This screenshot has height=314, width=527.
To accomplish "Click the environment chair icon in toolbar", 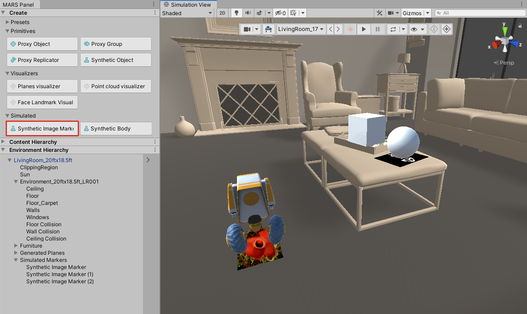I will [268, 29].
